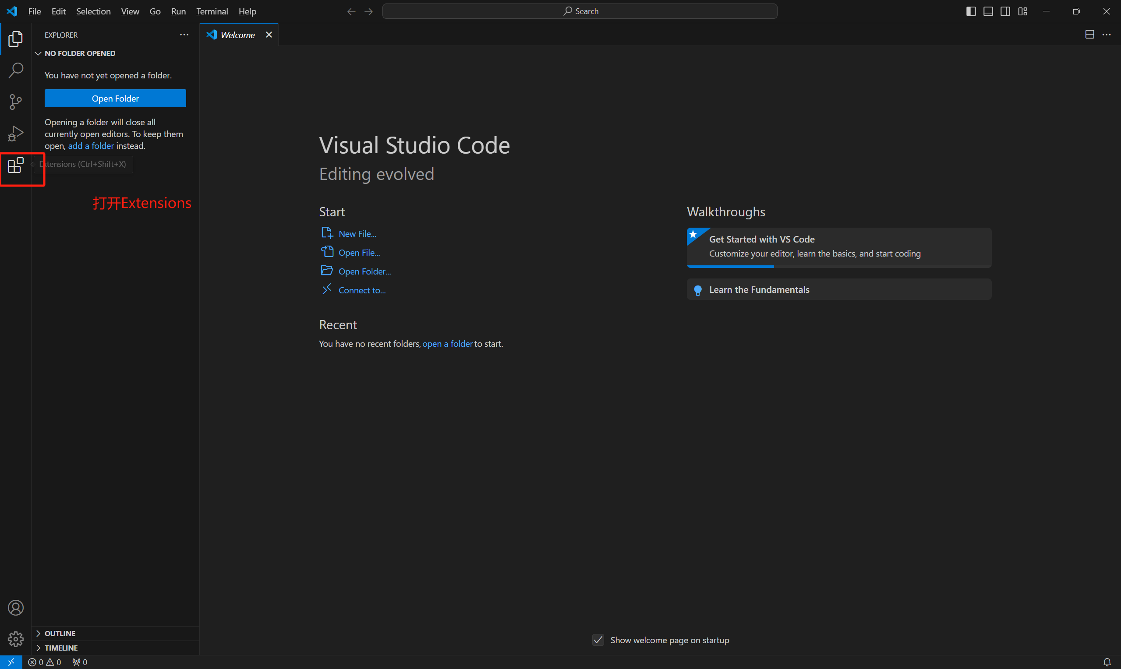Click the blue Open Folder button
This screenshot has width=1121, height=669.
[115, 98]
